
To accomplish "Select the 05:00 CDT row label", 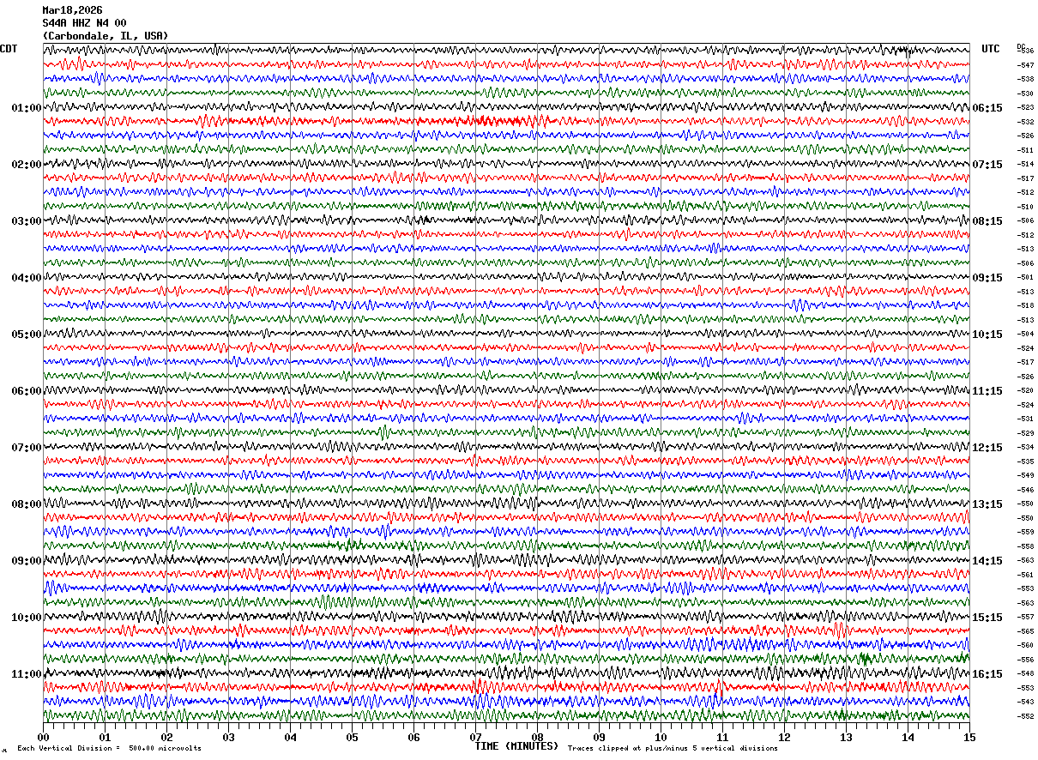I will [x=26, y=335].
